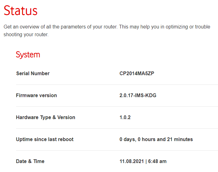Click the Status page heading
Viewport: 218px width, 172px height.
(21, 11)
